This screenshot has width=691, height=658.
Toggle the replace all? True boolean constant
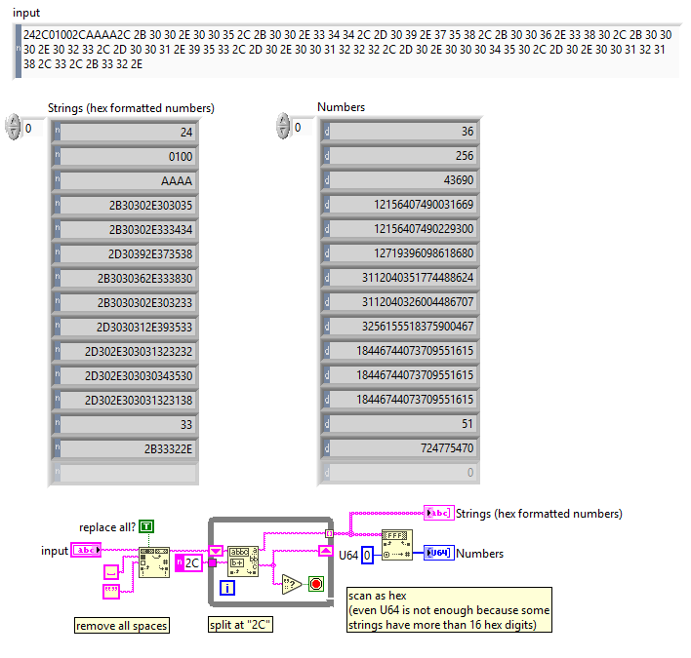coord(146,526)
